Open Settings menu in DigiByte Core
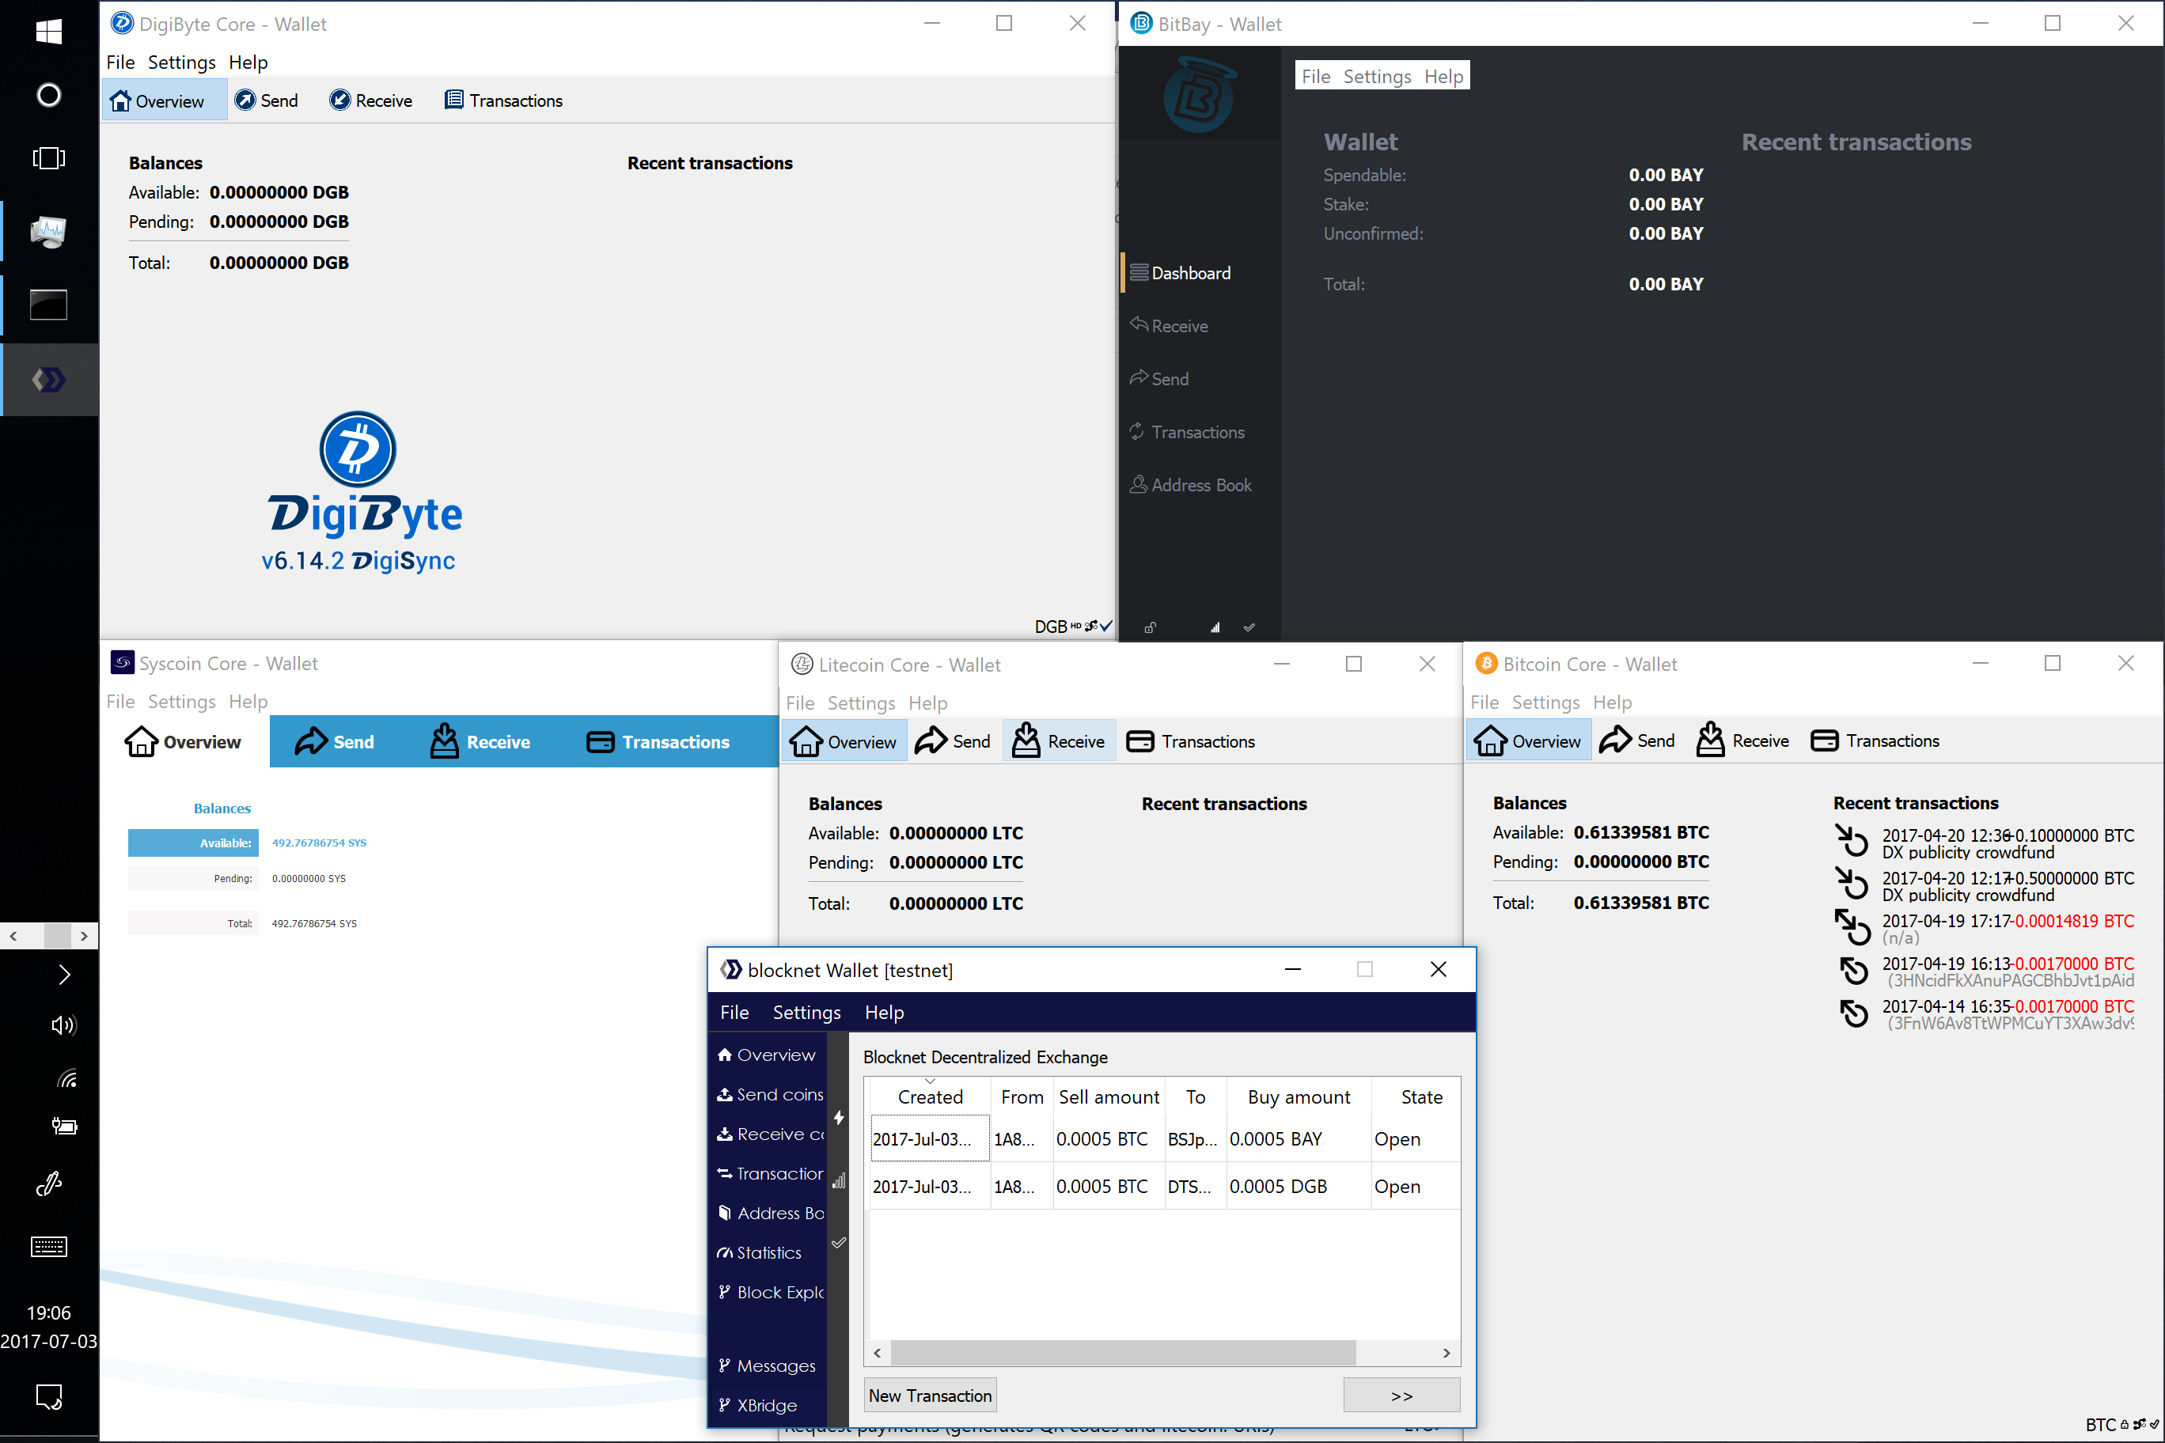2165x1443 pixels. click(x=181, y=62)
